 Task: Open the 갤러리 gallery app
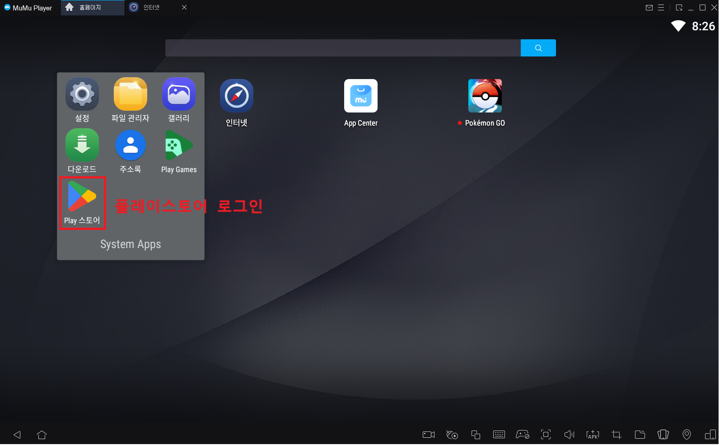point(179,94)
